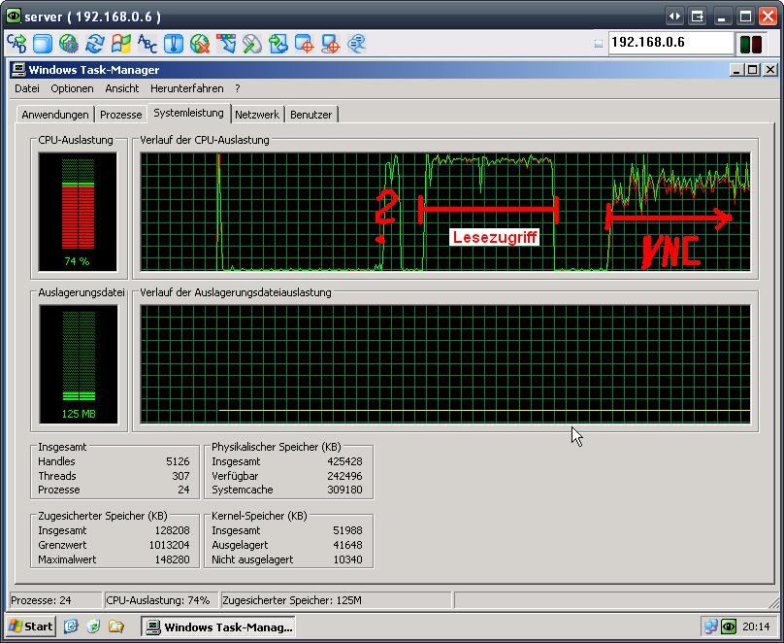
Task: Click the ABC send custom key icon
Action: click(147, 44)
